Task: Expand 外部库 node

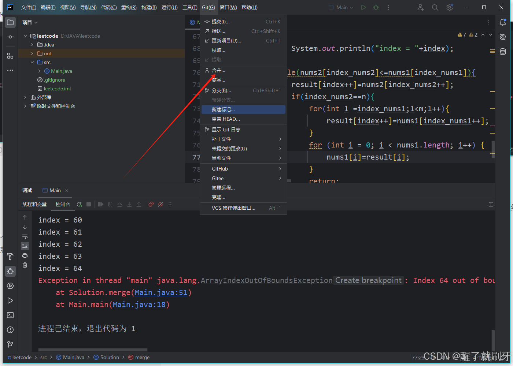Action: click(x=25, y=97)
